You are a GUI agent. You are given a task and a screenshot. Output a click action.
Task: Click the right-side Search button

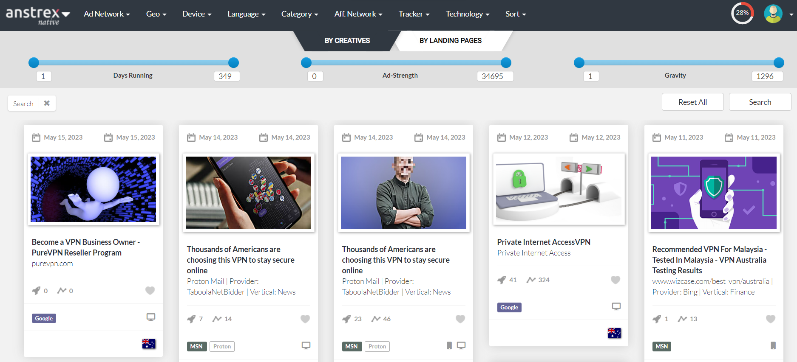tap(760, 102)
